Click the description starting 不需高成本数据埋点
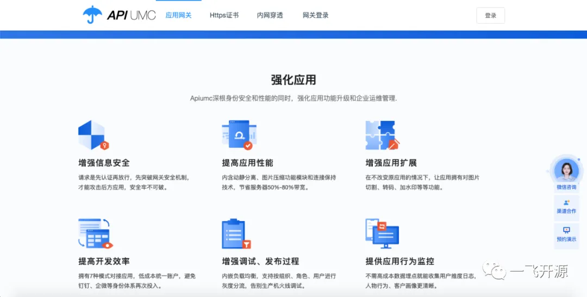587x297 pixels. click(421, 281)
